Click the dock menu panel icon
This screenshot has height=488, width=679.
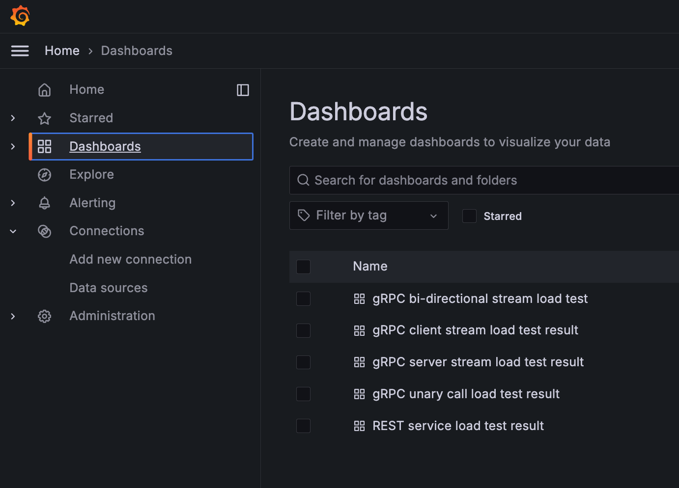pyautogui.click(x=243, y=90)
